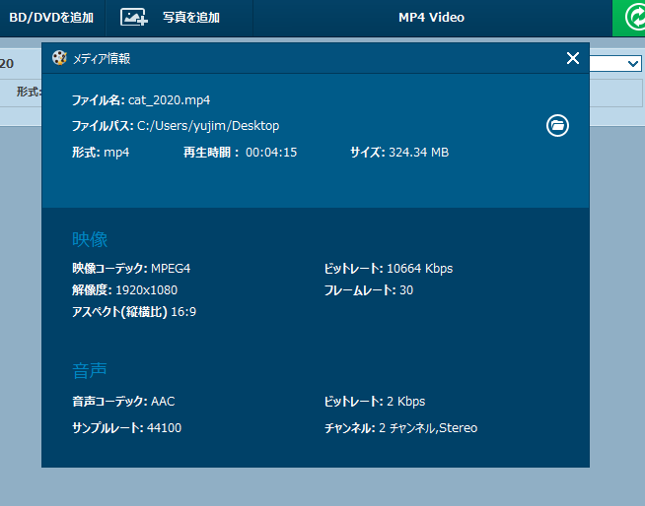Click the file size 324.34 MB
The height and width of the screenshot is (506, 645).
coord(418,153)
